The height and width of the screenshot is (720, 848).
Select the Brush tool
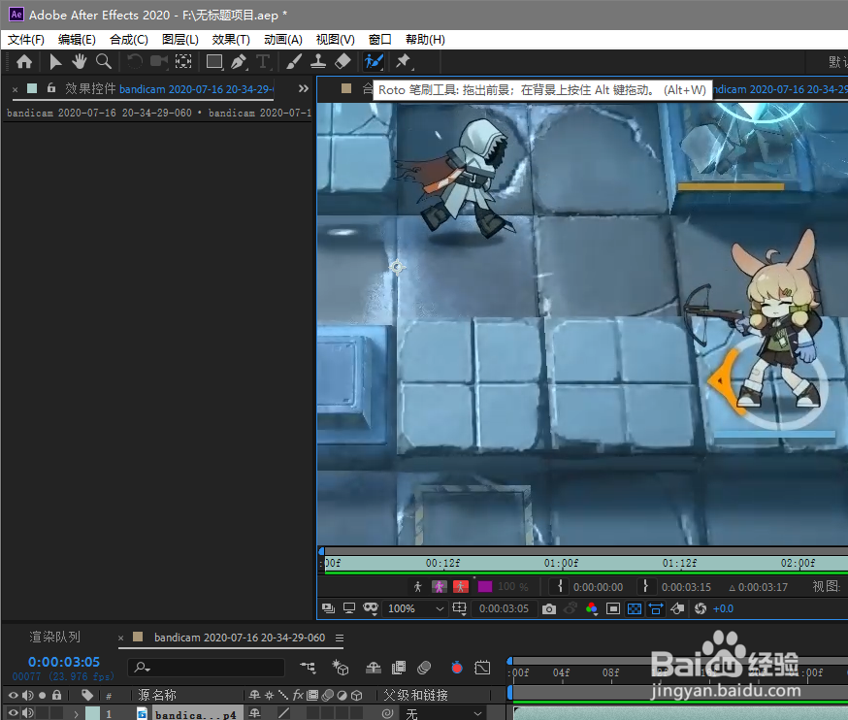click(294, 62)
